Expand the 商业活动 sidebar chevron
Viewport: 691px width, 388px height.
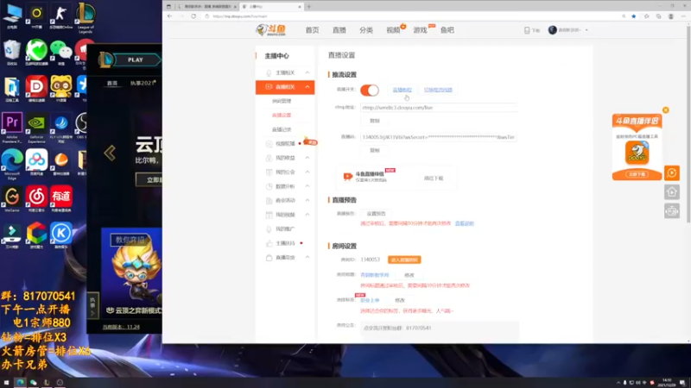click(x=307, y=200)
